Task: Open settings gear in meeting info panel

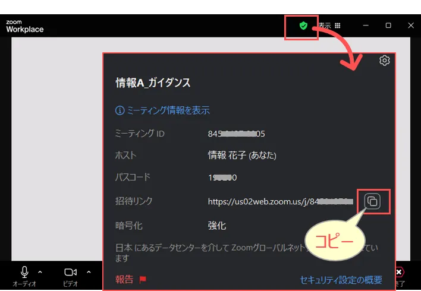Action: click(x=385, y=61)
